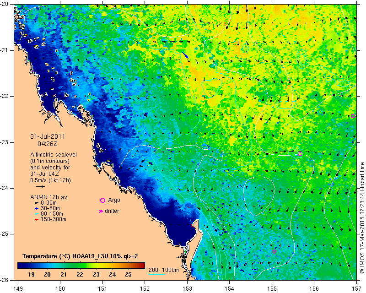Click the 0.5m/s velocity scale arrow

(x=40, y=186)
